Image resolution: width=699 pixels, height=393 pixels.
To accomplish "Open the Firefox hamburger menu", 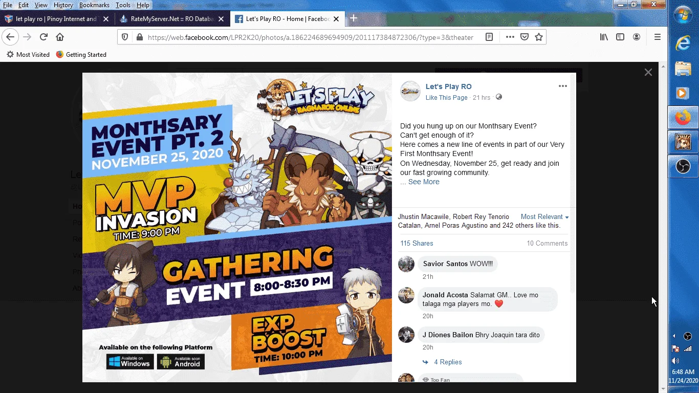I will pos(658,37).
